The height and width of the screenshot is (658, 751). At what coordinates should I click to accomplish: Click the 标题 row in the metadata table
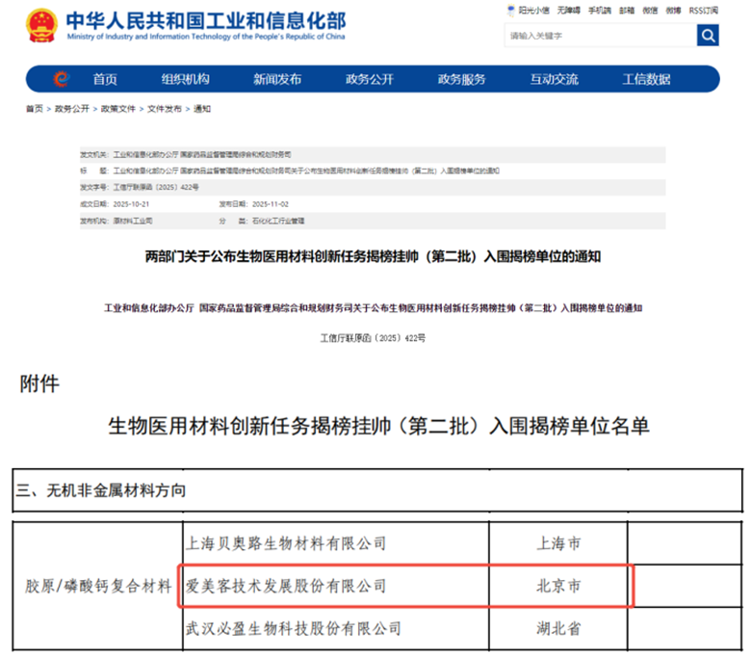point(373,171)
